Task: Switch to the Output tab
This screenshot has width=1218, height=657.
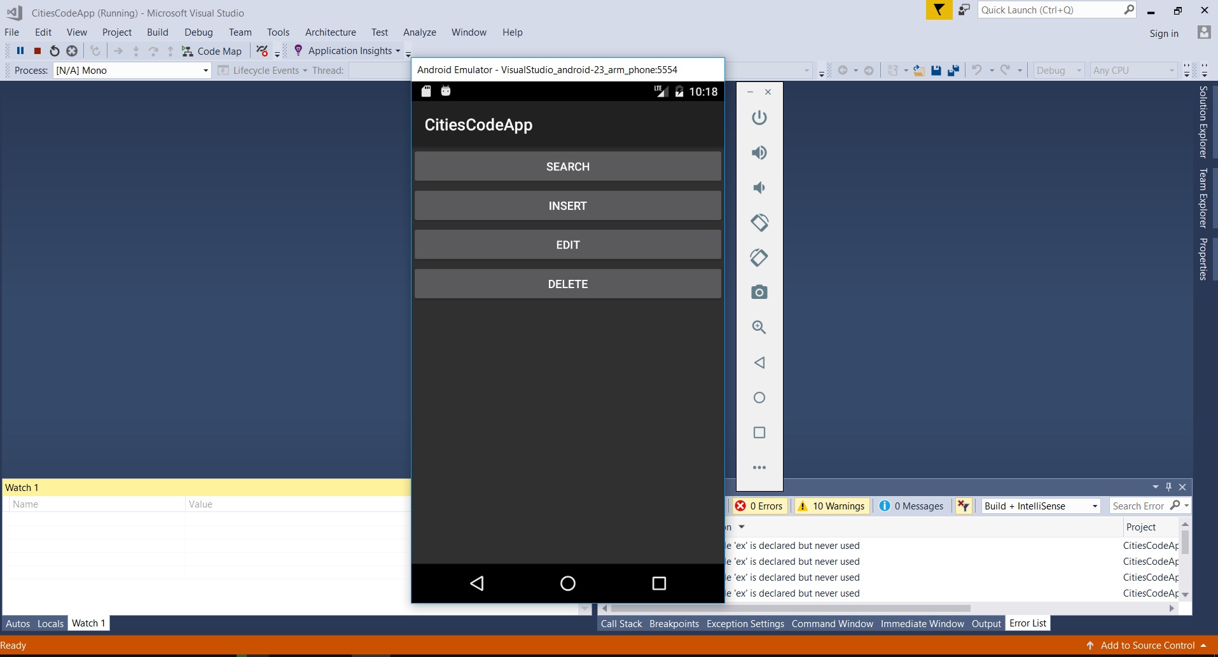Action: click(986, 624)
